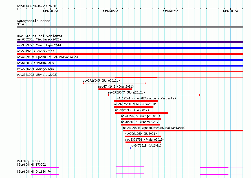
Task: Open the nsv518814 (Shaikh2009) label
Action: 36,63
